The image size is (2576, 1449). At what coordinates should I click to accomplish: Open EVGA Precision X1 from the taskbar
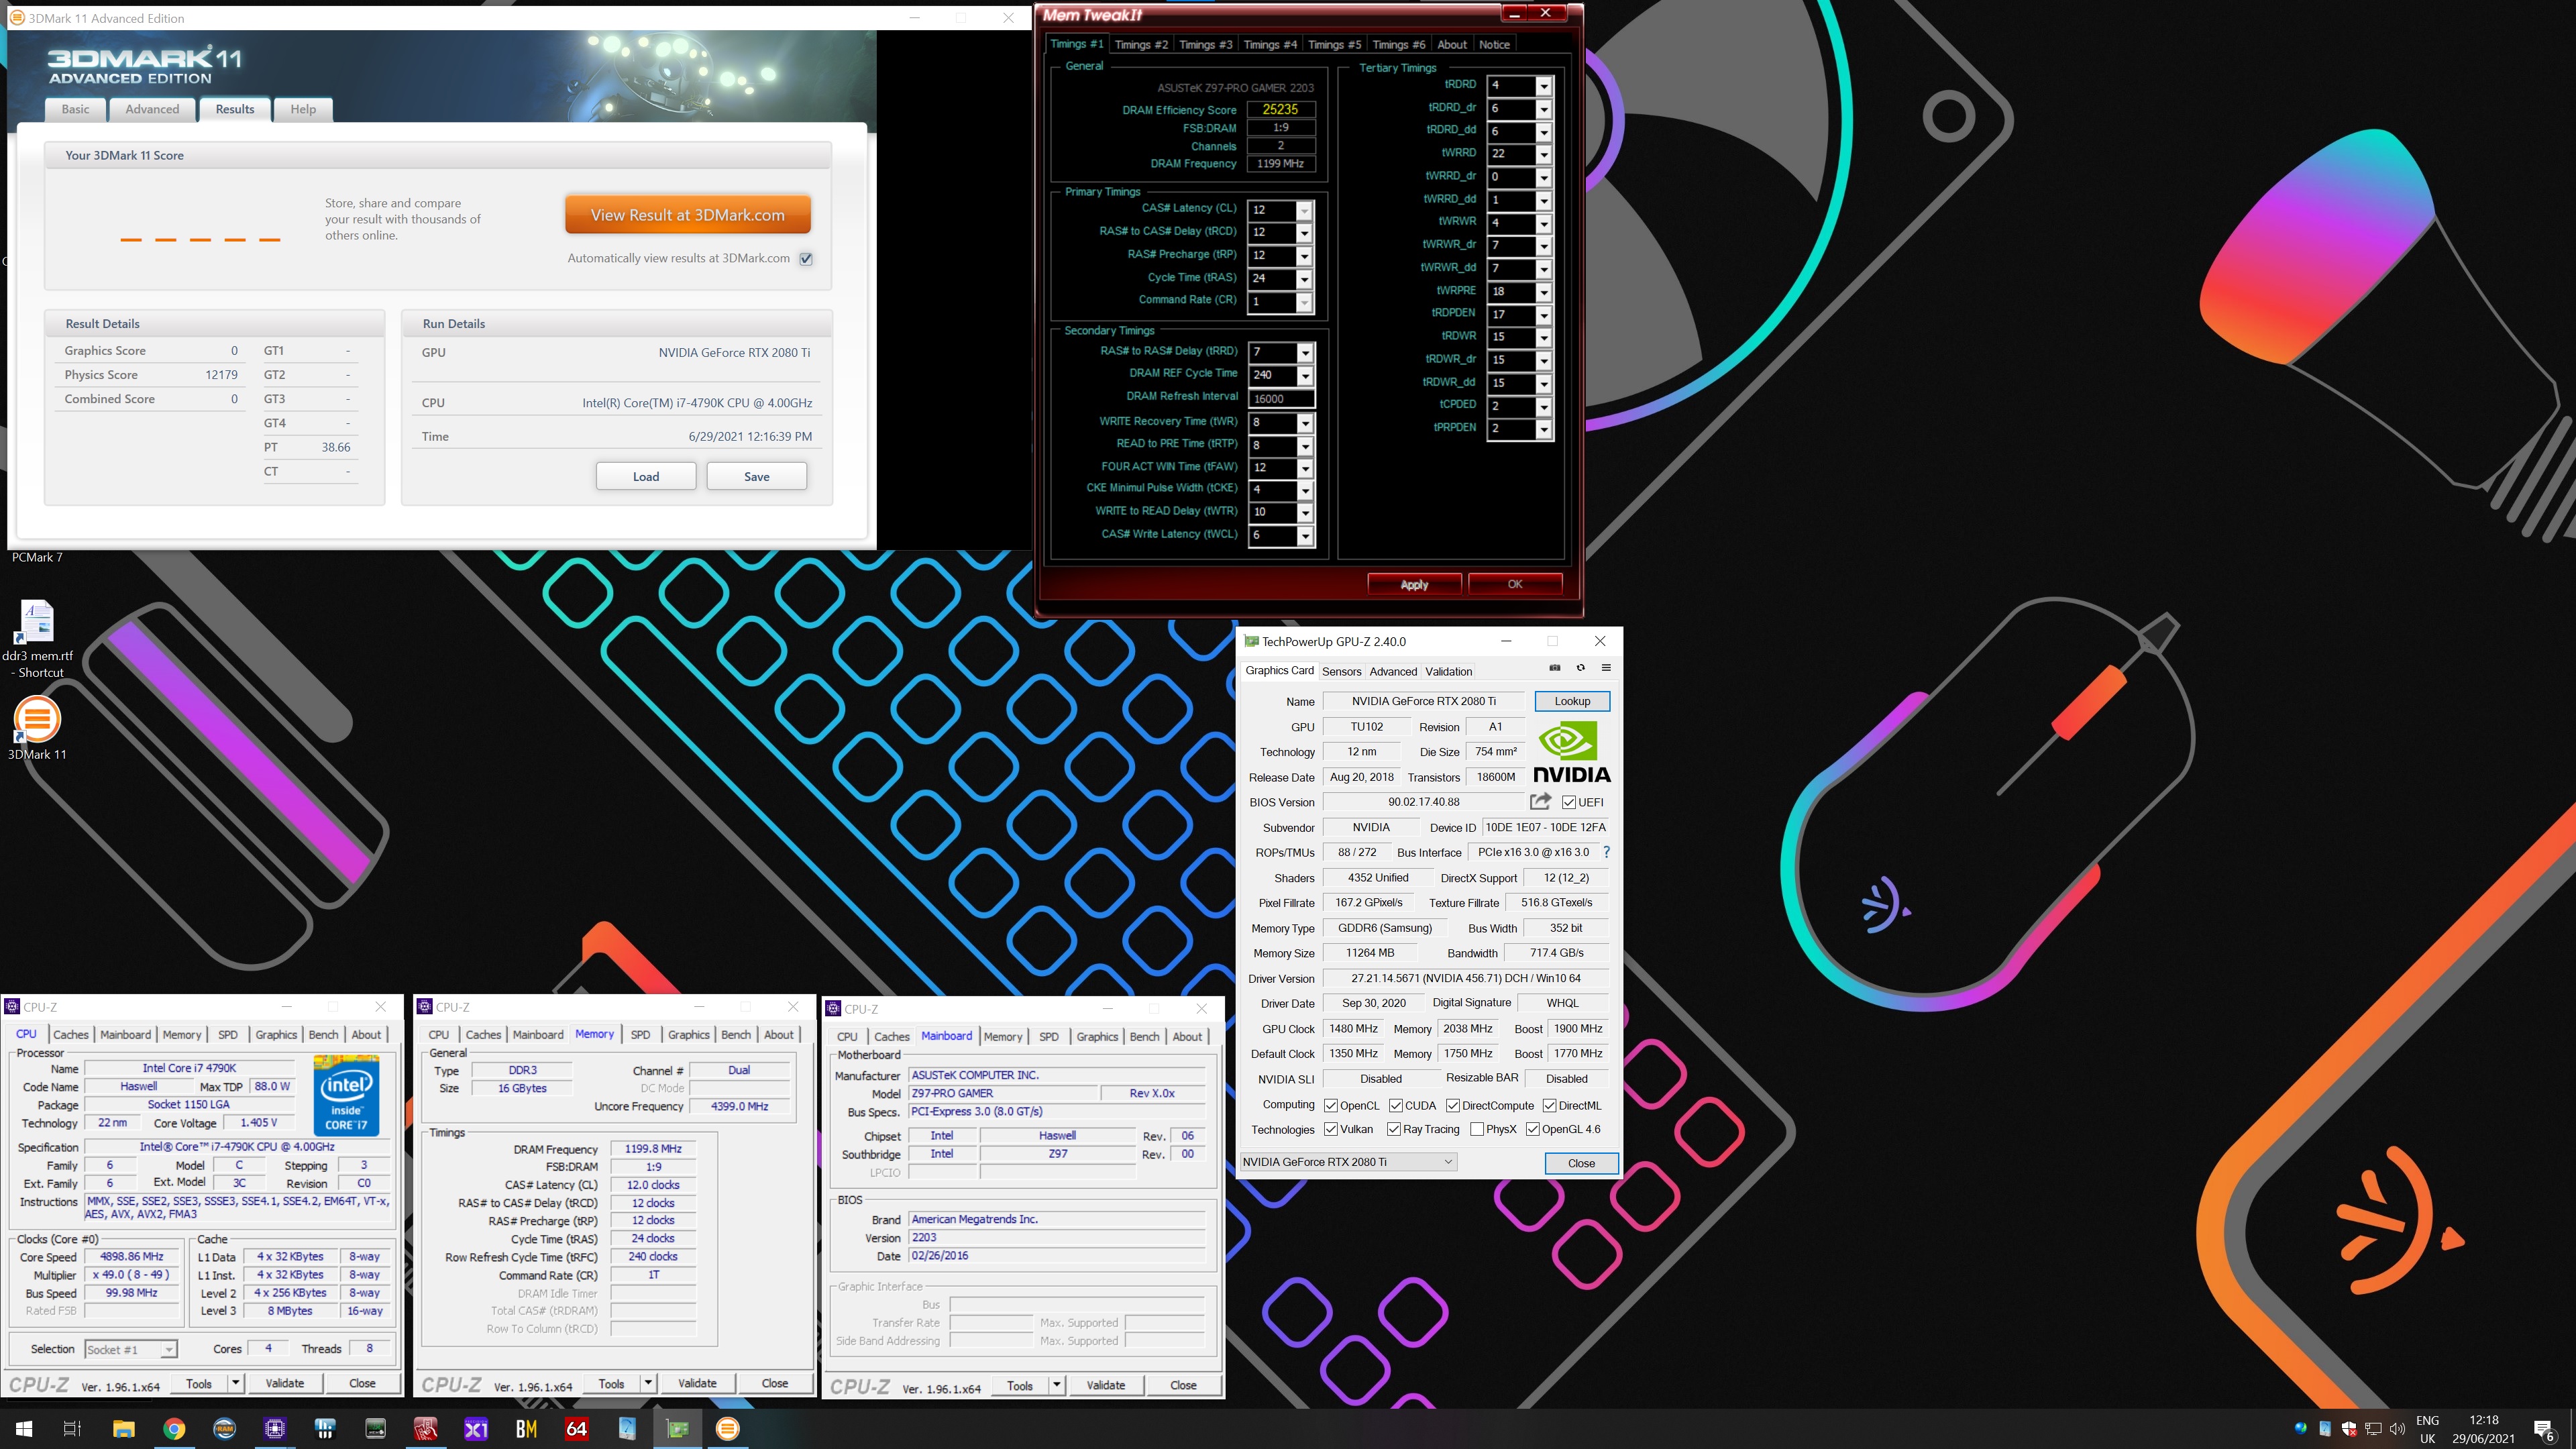click(x=476, y=1428)
